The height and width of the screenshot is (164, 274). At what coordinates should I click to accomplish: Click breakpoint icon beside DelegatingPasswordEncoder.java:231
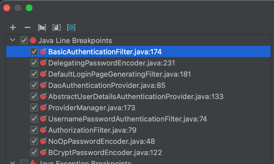(x=43, y=63)
